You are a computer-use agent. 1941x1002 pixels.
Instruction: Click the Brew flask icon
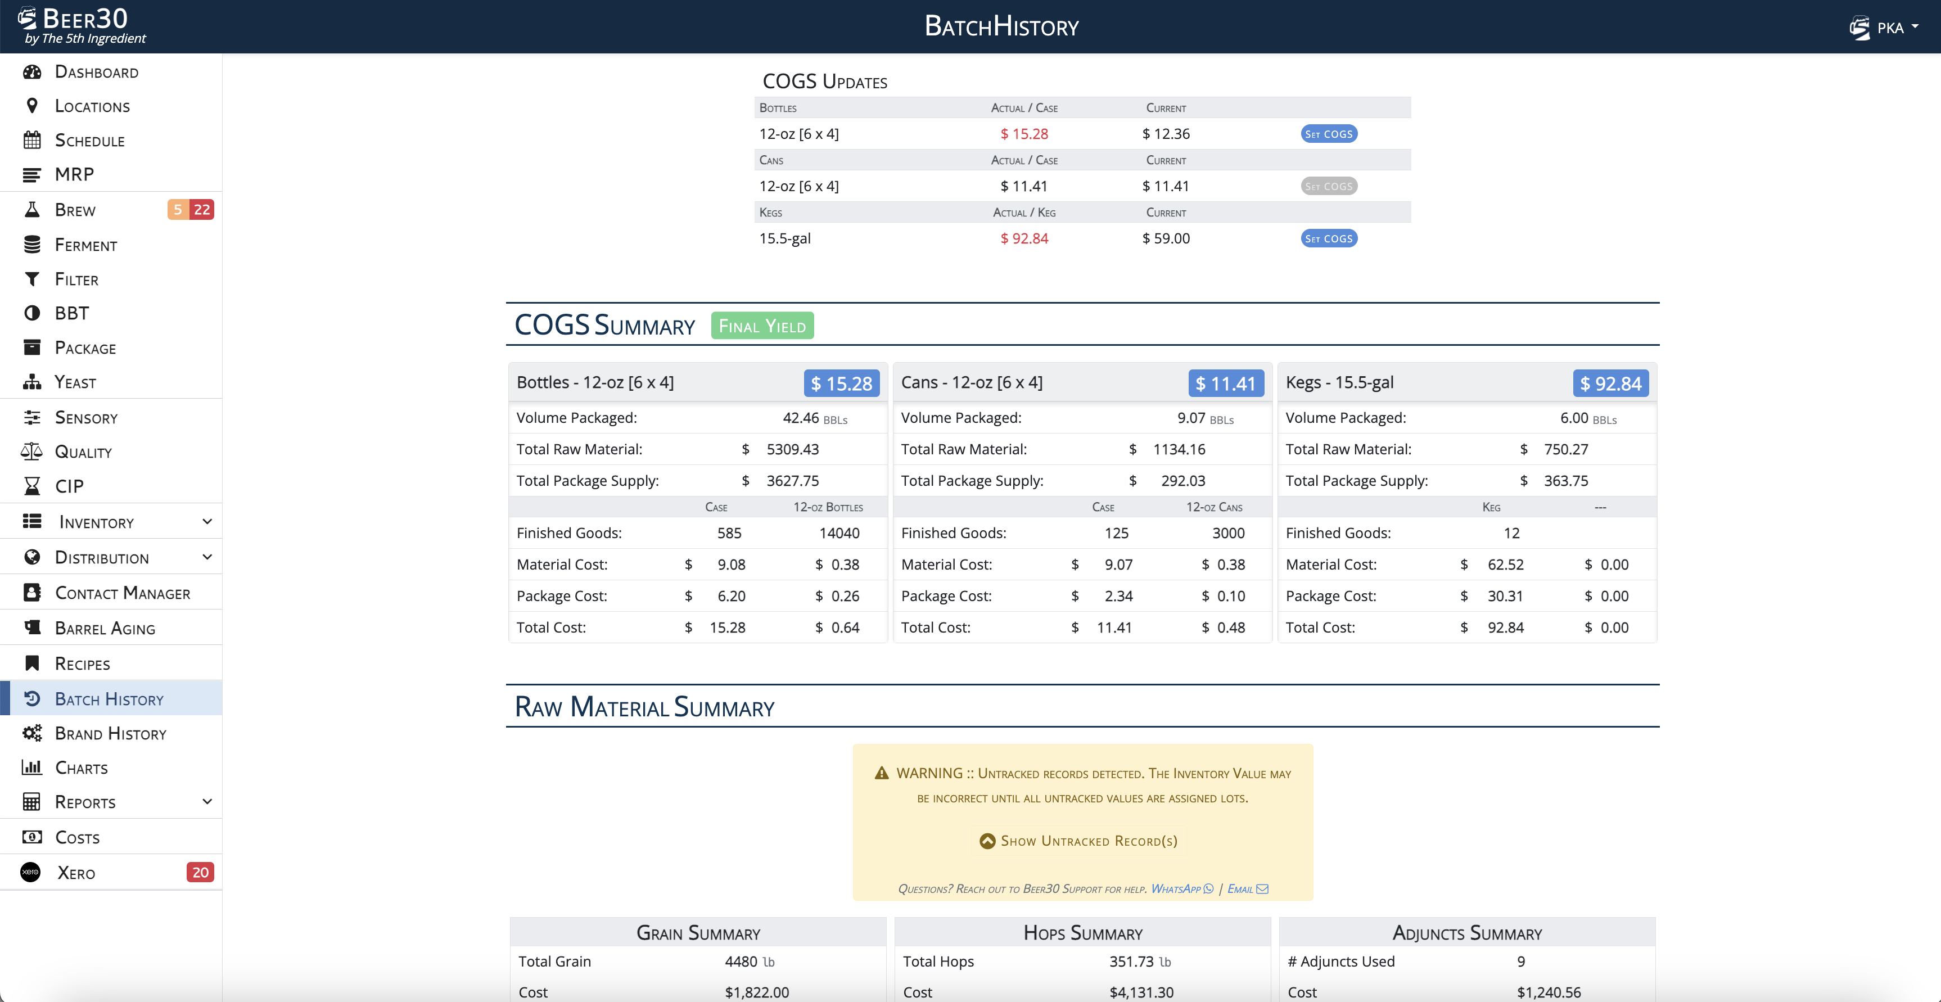(x=31, y=209)
